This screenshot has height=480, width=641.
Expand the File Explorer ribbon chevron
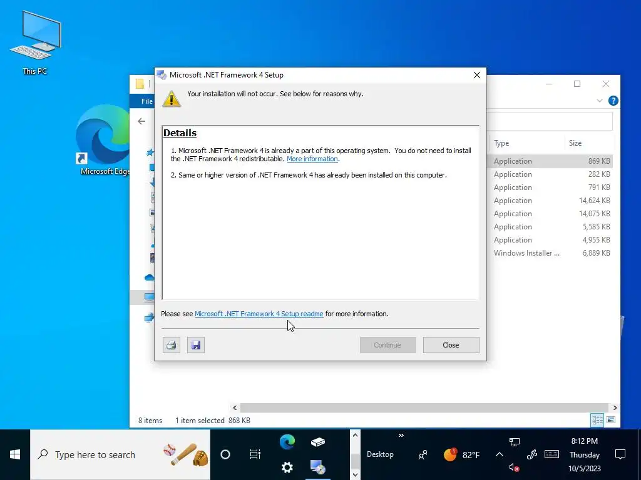click(599, 101)
